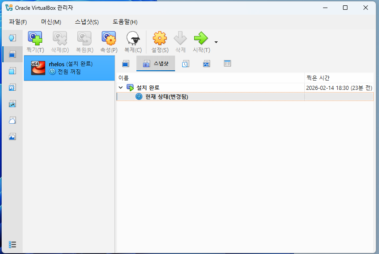Image resolution: width=379 pixels, height=254 pixels.
Task: Switch to the File Manager tab icon
Action: pyautogui.click(x=227, y=63)
